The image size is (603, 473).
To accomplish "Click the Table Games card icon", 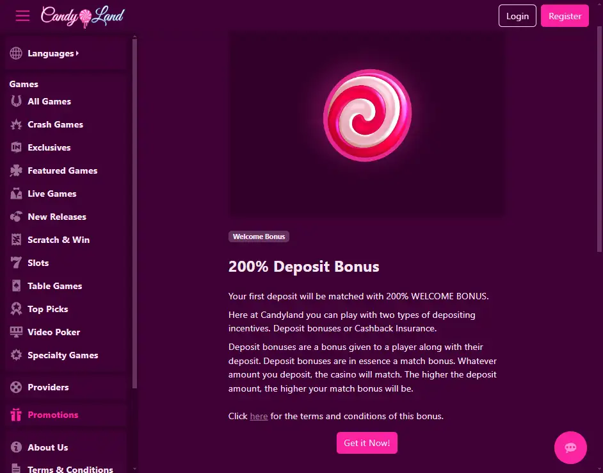I will point(16,286).
